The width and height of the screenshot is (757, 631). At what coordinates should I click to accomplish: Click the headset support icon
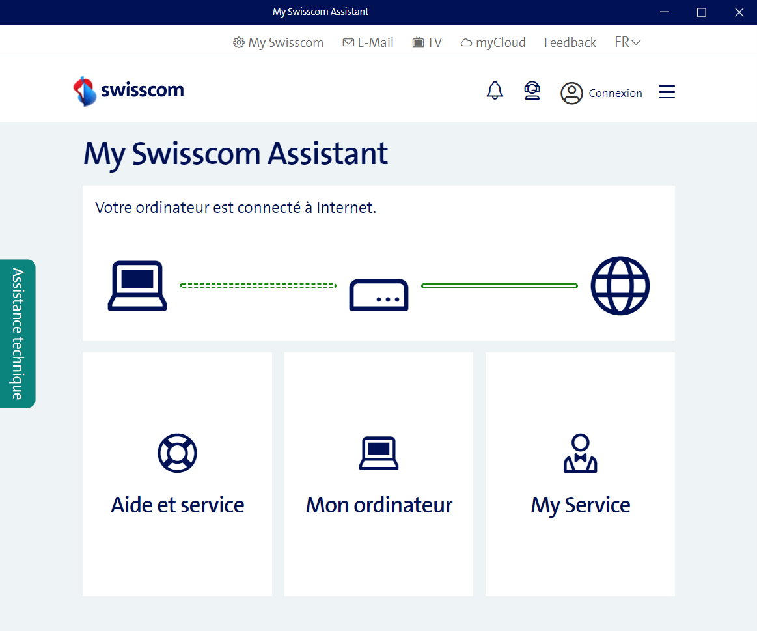click(532, 91)
